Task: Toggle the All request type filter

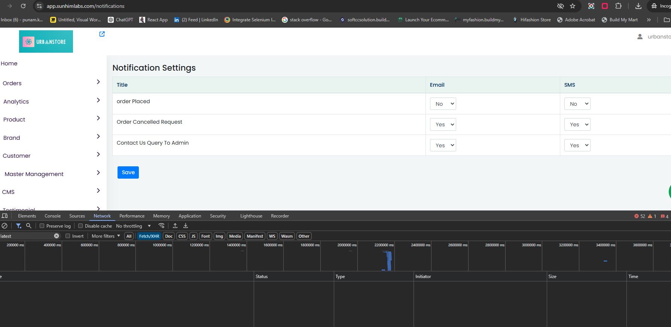Action: (129, 236)
